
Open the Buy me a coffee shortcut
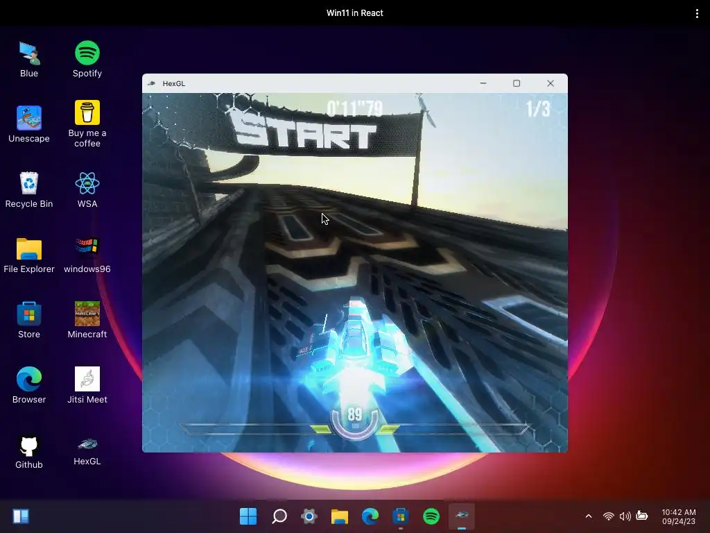tap(87, 124)
